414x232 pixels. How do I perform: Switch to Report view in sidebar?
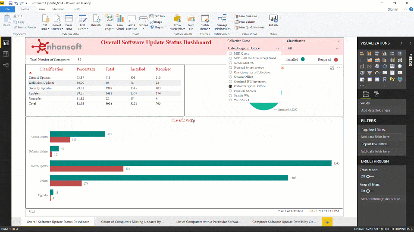point(6,43)
